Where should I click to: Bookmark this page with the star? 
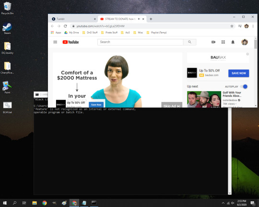232,26
